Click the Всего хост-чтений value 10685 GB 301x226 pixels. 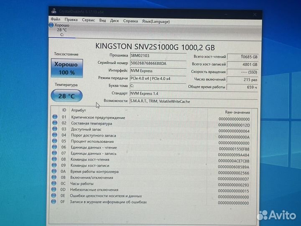[242, 57]
